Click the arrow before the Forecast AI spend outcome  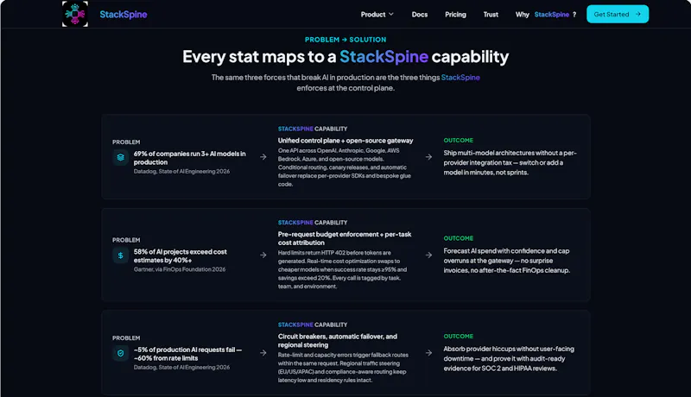[428, 255]
